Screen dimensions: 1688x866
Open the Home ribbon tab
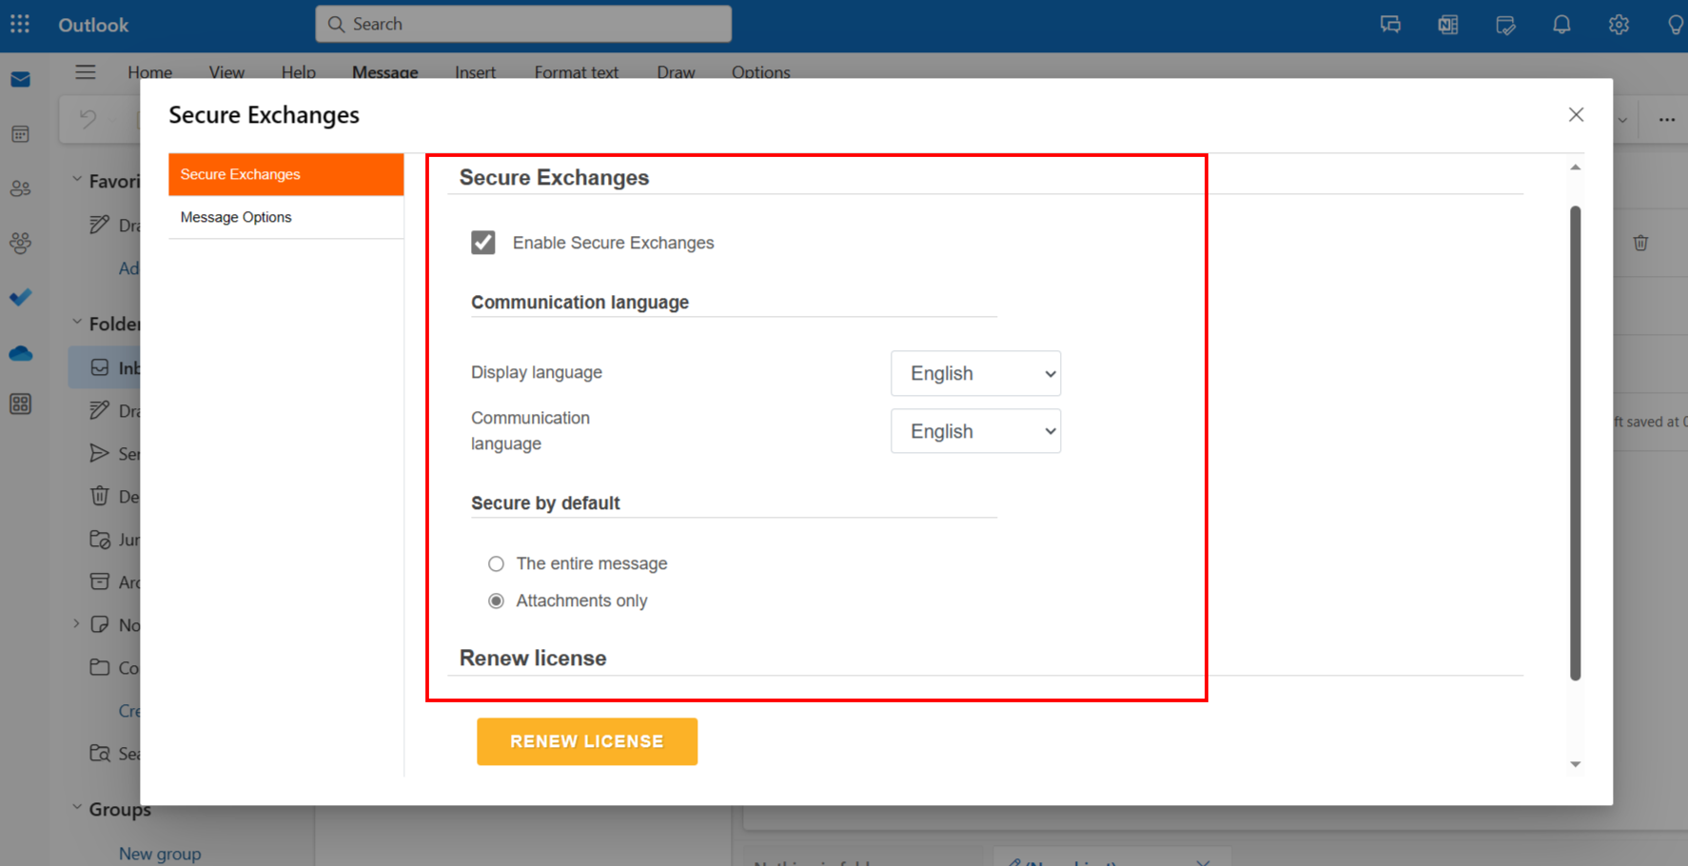[x=150, y=72]
